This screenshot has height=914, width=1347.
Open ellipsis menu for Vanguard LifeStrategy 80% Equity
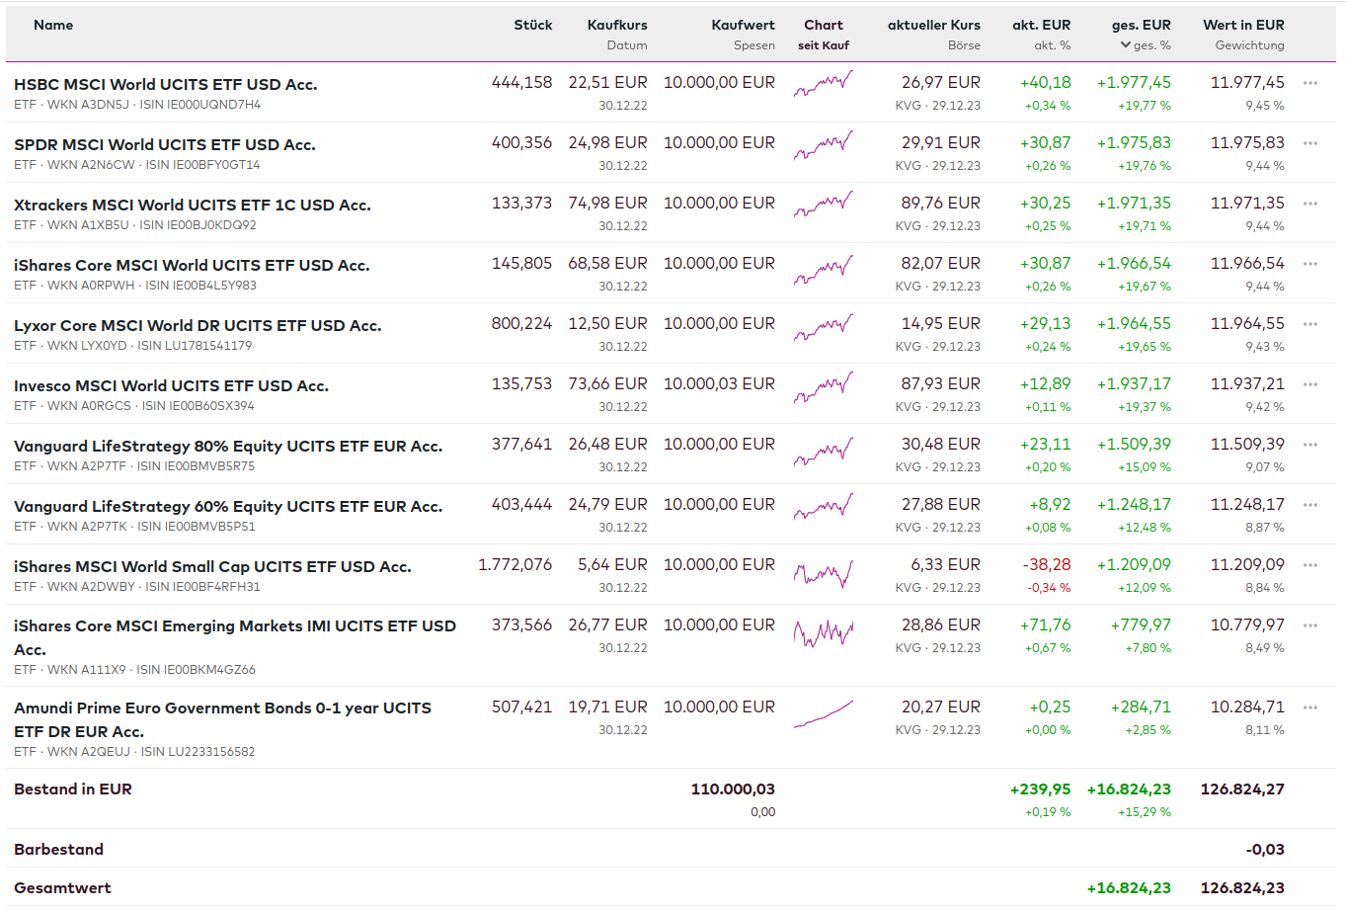coord(1310,445)
